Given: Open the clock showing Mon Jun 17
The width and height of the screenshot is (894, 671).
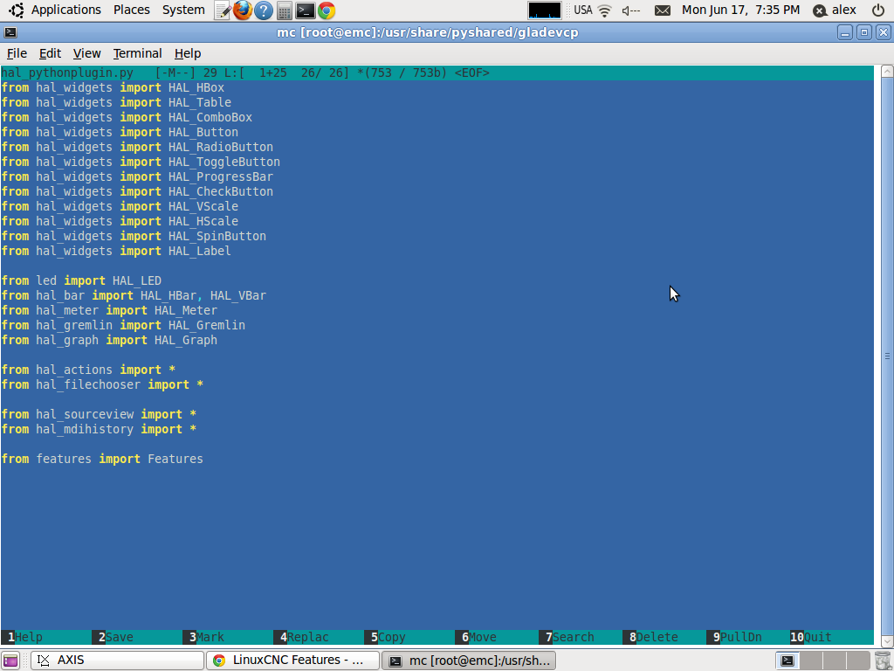Looking at the screenshot, I should pos(740,10).
